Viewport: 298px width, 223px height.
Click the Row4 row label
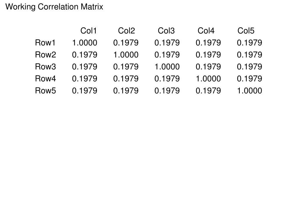click(x=45, y=78)
